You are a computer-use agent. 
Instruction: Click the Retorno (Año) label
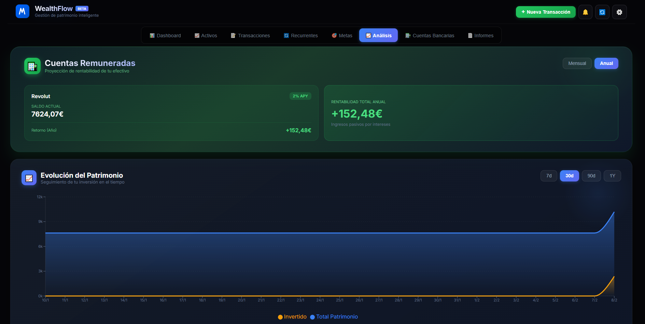[44, 130]
